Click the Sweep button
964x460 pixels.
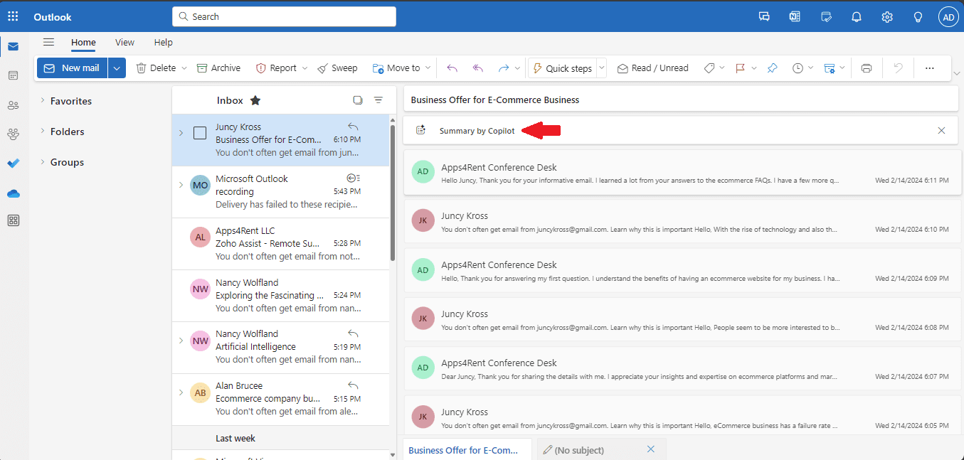point(337,68)
